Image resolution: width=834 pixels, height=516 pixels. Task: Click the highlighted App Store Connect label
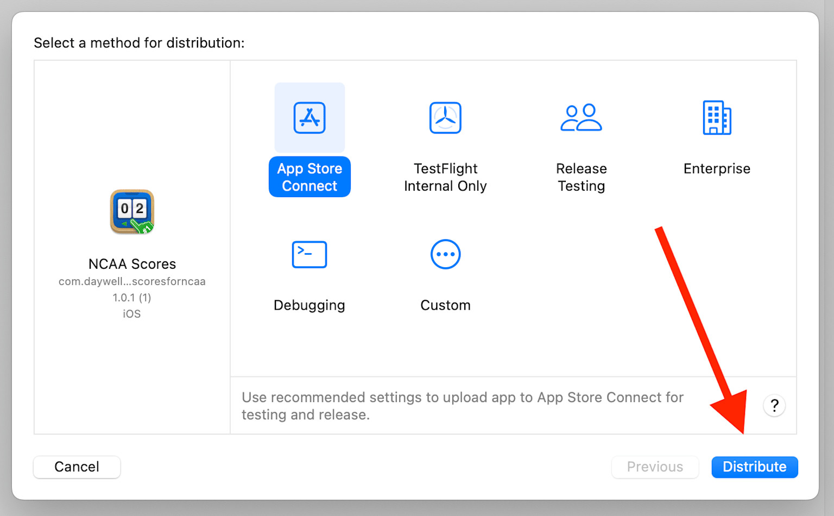point(309,177)
